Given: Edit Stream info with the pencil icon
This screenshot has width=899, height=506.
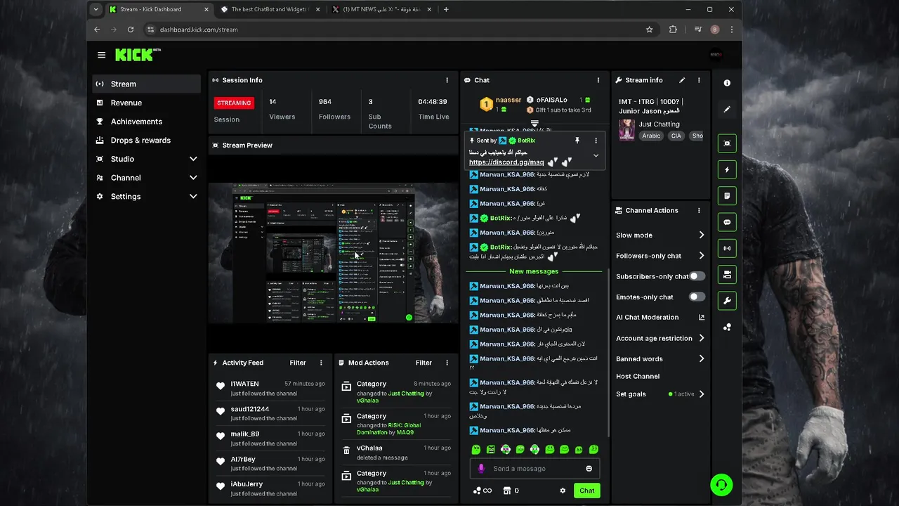Looking at the screenshot, I should click(682, 80).
